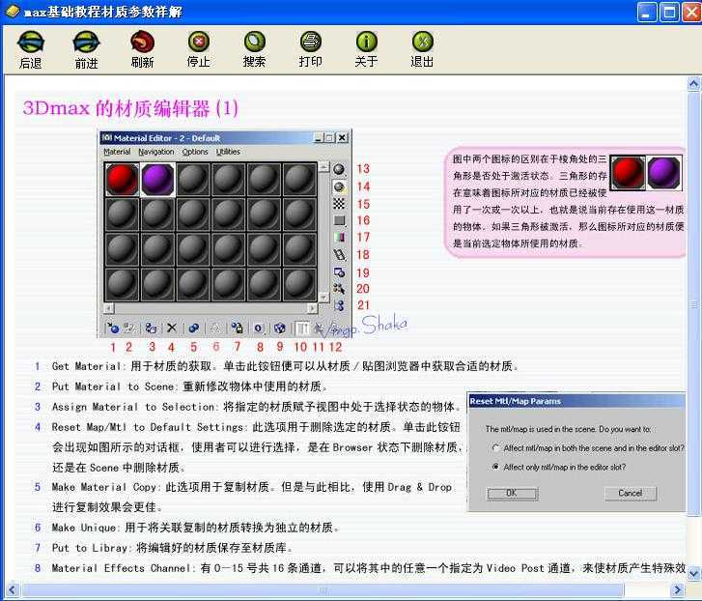Click the 'Reset Mtl/Map Params' dialog title
This screenshot has height=601, width=702.
(515, 401)
